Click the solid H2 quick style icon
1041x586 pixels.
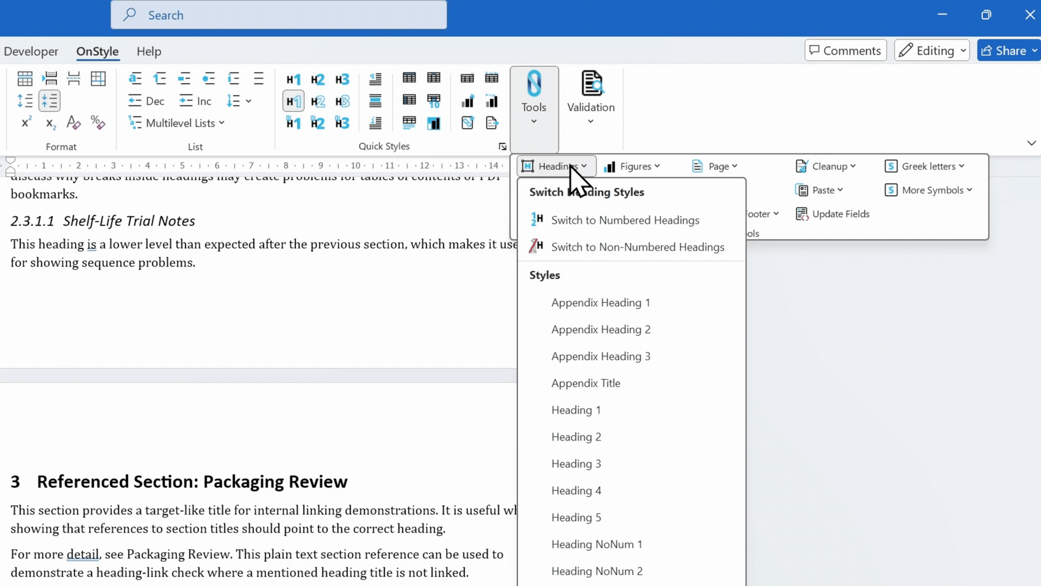tap(318, 79)
